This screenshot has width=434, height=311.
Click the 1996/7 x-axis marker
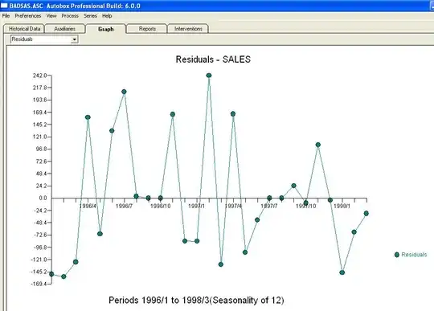[x=124, y=207]
